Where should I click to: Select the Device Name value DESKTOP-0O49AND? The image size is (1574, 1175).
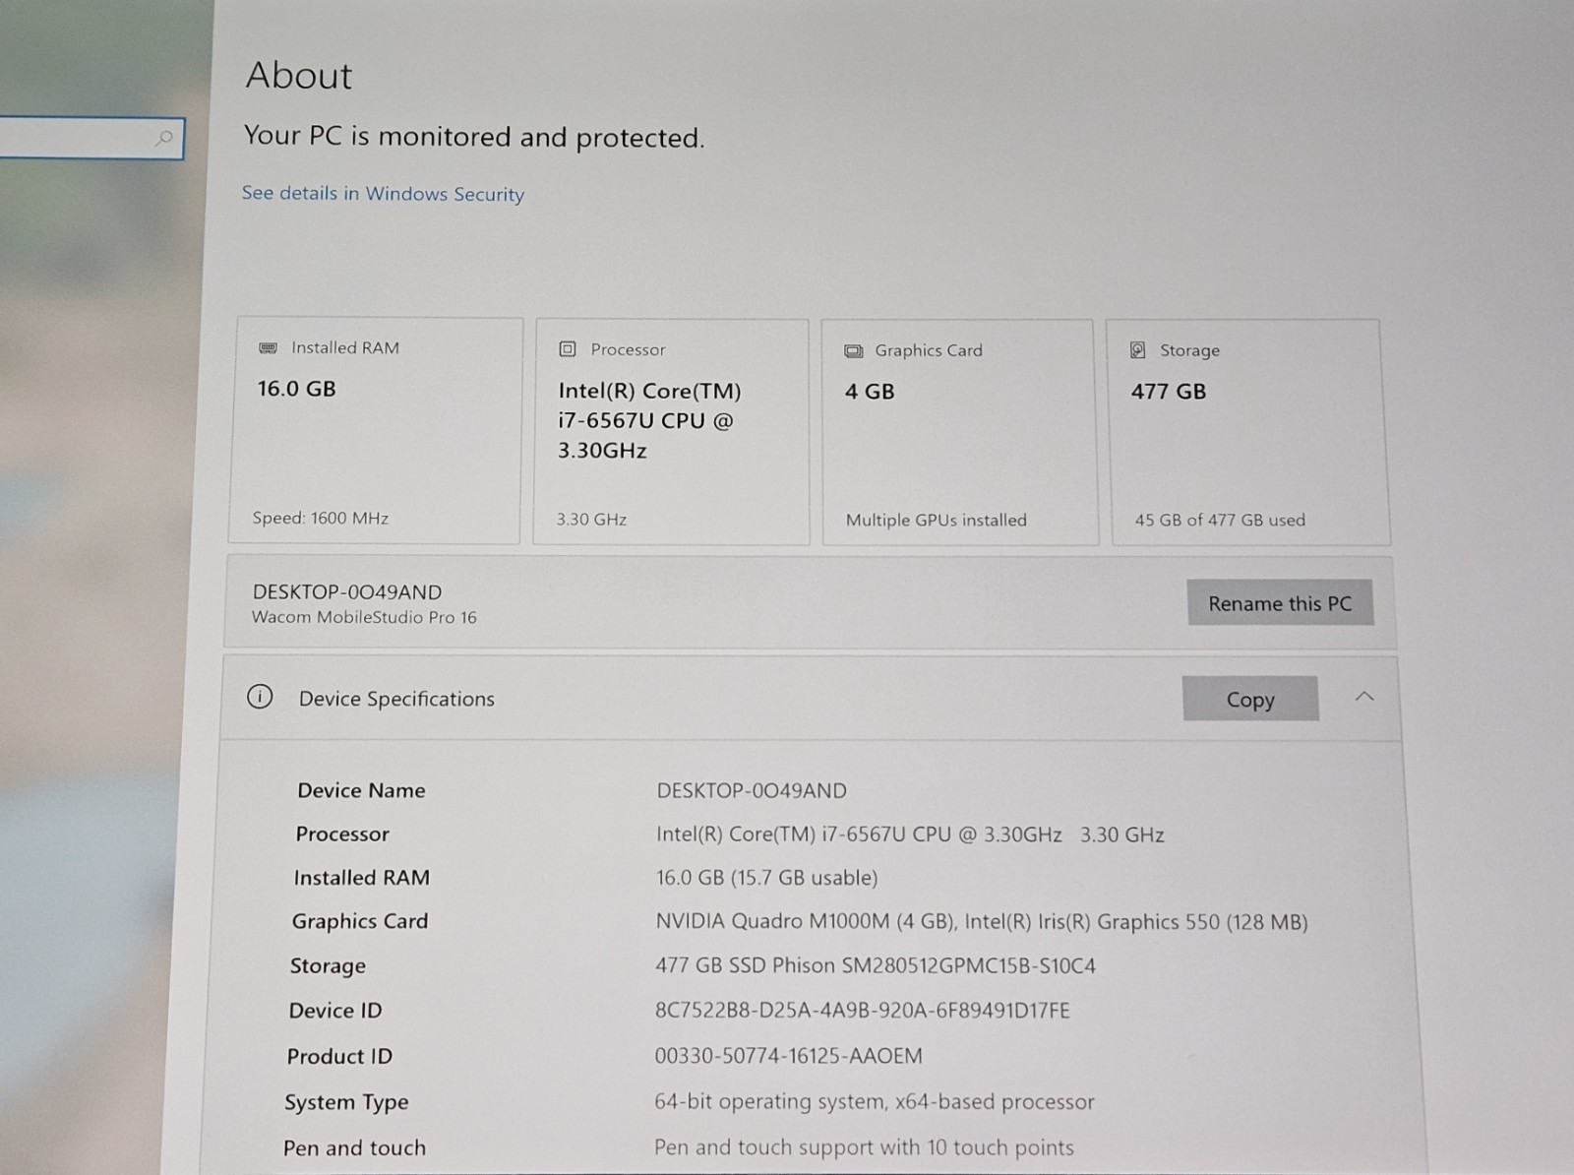pos(752,790)
